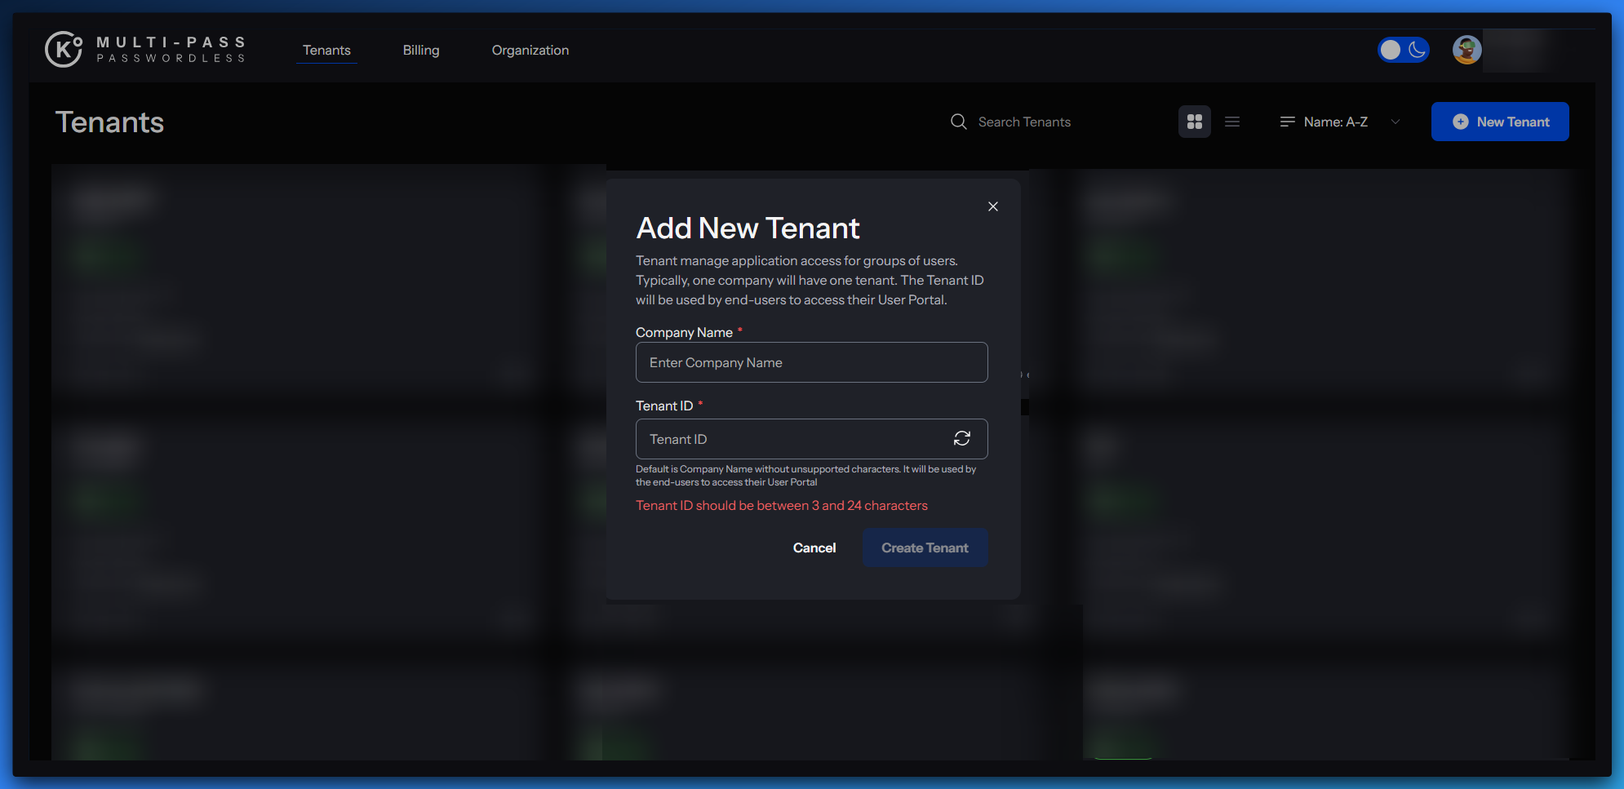Expand sort options using the chevron arrow
The height and width of the screenshot is (789, 1624).
tap(1395, 122)
